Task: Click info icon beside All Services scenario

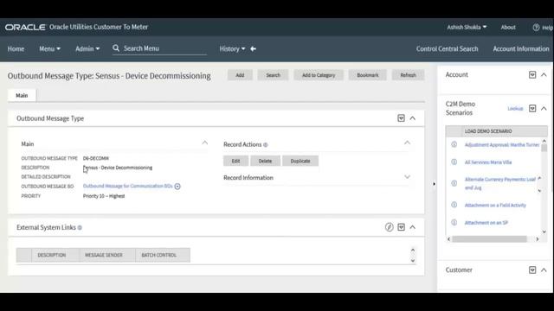Action: pos(454,162)
